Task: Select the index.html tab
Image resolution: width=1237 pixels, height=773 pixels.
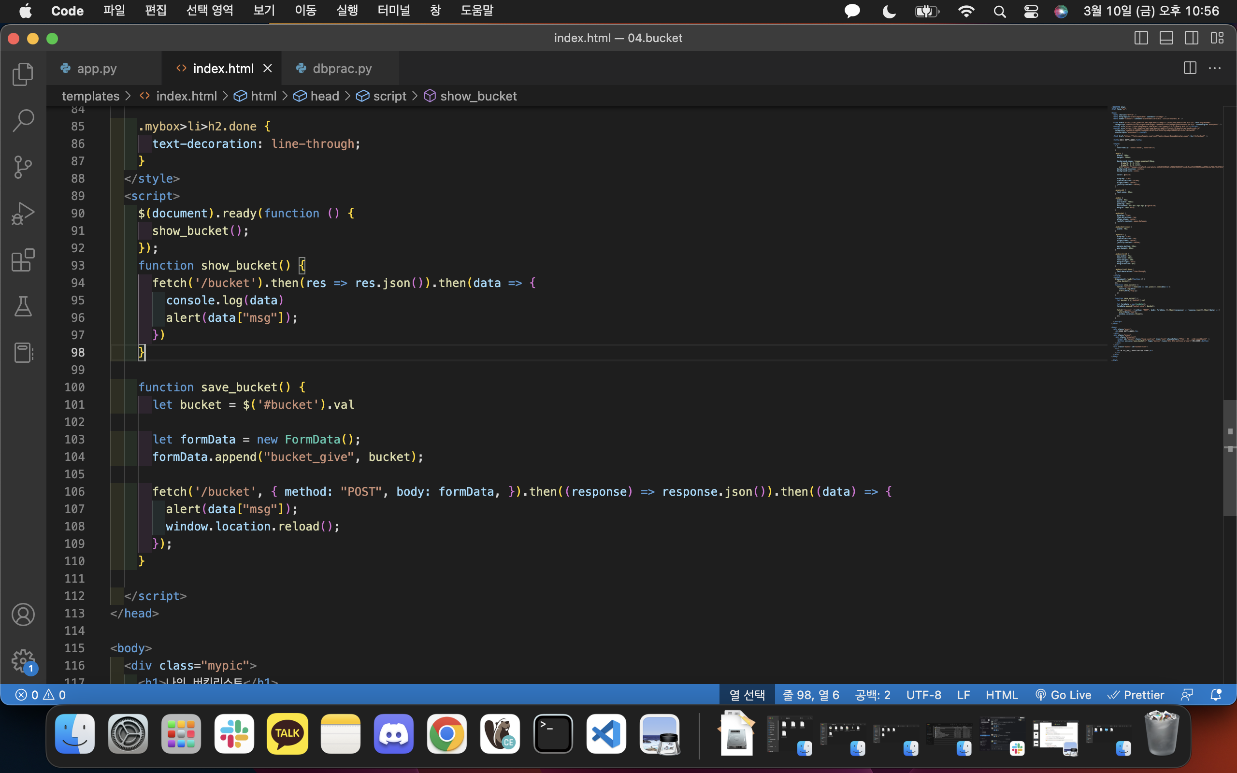Action: [223, 69]
